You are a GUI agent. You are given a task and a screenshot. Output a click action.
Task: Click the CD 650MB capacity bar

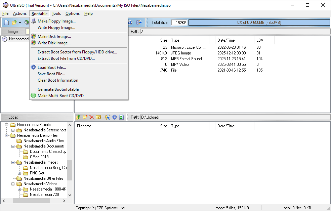click(x=259, y=23)
